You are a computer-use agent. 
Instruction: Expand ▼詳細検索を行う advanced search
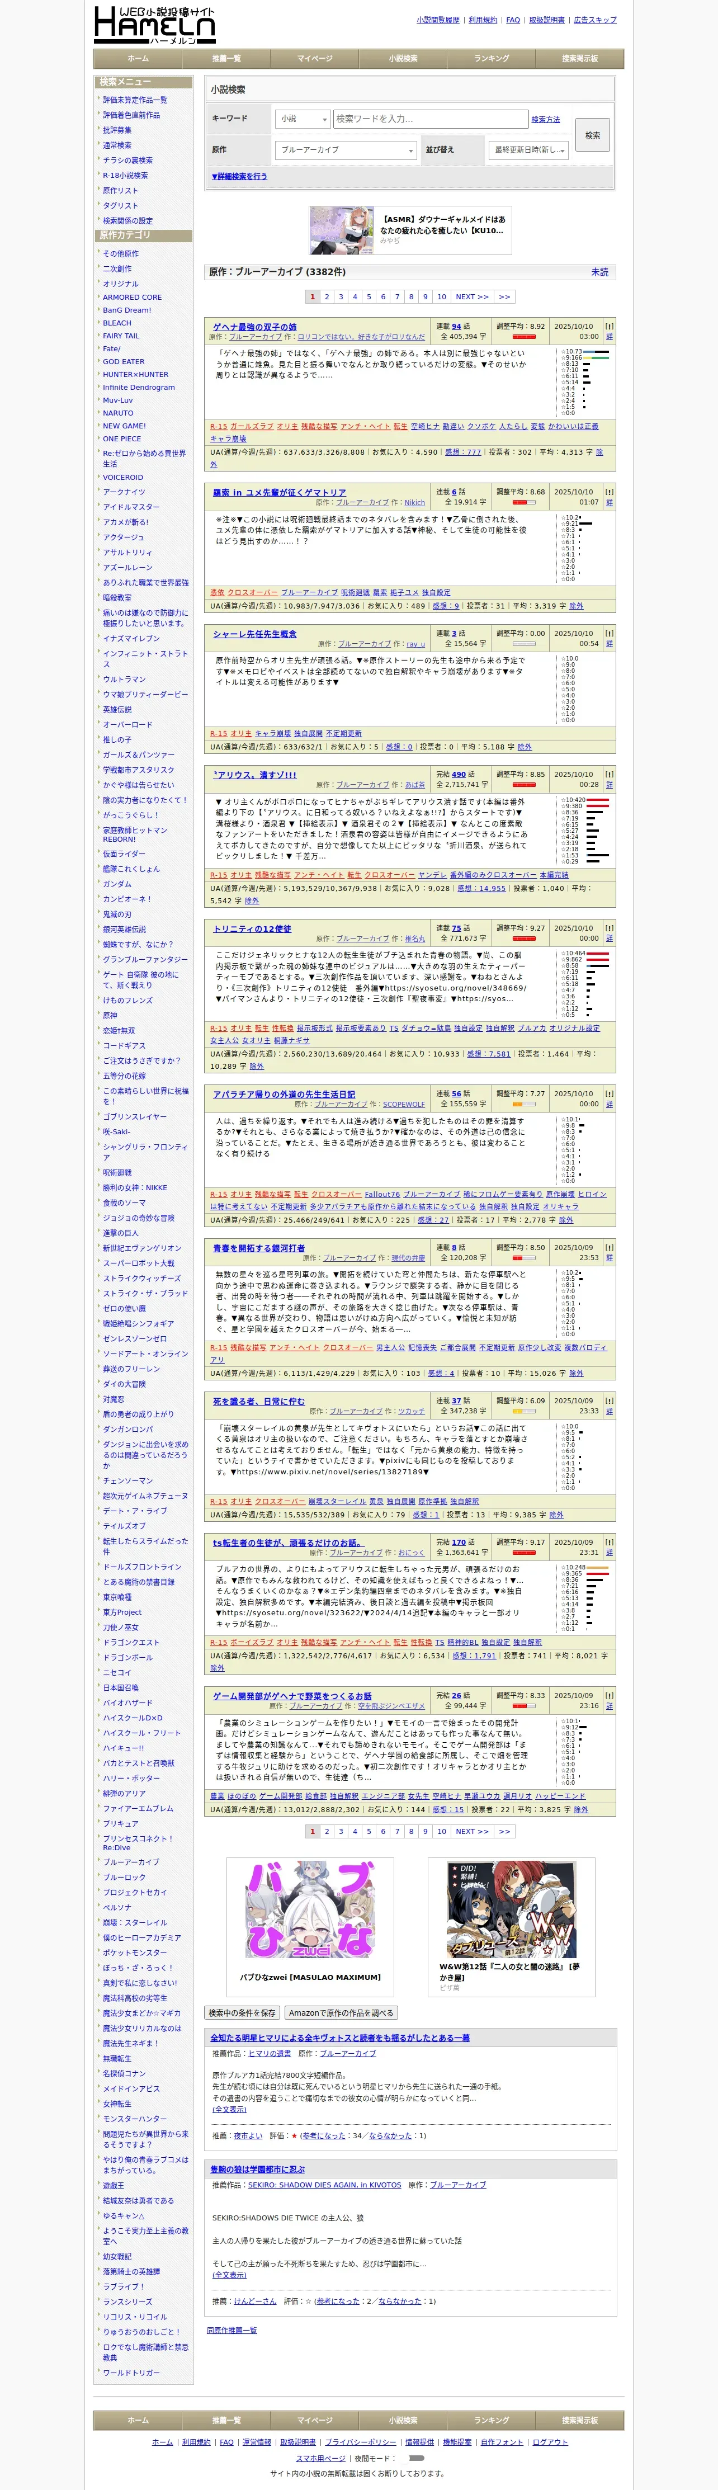(240, 177)
